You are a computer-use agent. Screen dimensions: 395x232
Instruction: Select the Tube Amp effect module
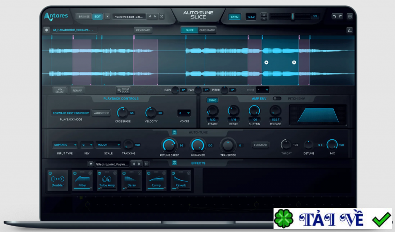pyautogui.click(x=107, y=181)
